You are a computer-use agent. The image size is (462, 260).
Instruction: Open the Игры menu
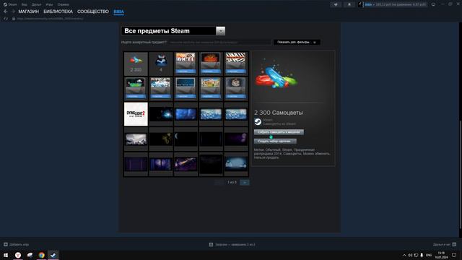click(x=49, y=4)
